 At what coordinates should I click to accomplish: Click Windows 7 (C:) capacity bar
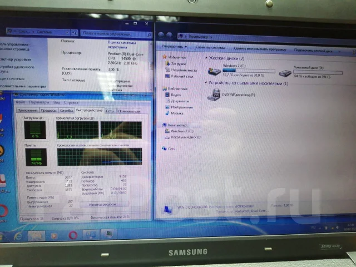tap(249, 71)
